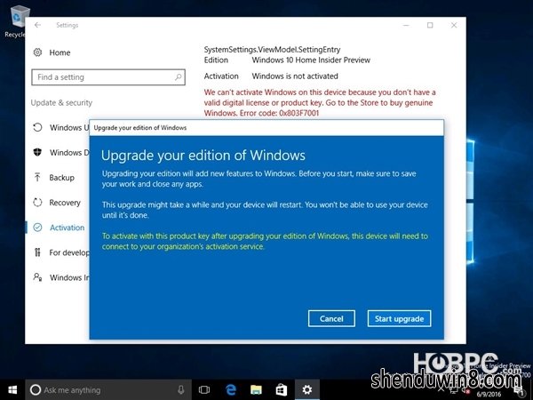Image resolution: width=533 pixels, height=400 pixels.
Task: Maximize the Settings window
Action: coord(430,25)
